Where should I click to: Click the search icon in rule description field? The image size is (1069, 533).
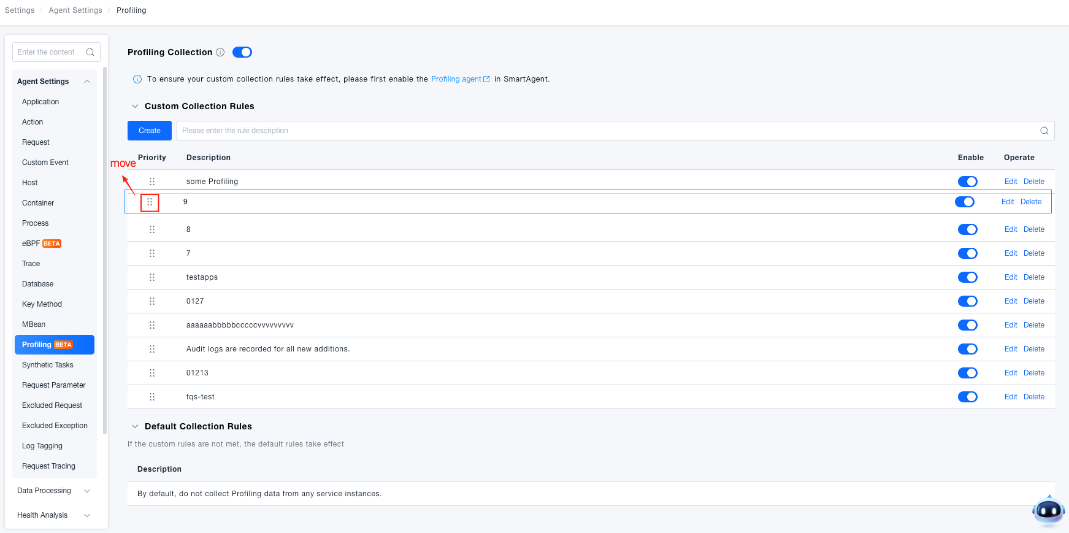(1044, 131)
